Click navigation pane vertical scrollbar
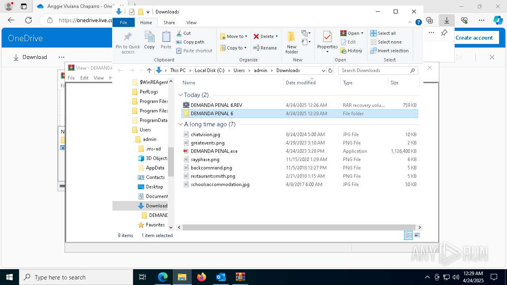 tap(171, 161)
